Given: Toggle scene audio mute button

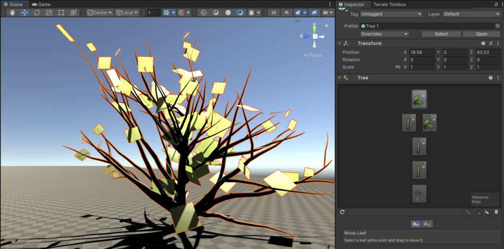Looking at the screenshot, I should tap(287, 12).
